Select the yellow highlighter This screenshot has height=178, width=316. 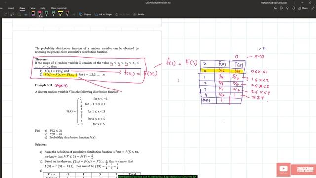pos(60,14)
